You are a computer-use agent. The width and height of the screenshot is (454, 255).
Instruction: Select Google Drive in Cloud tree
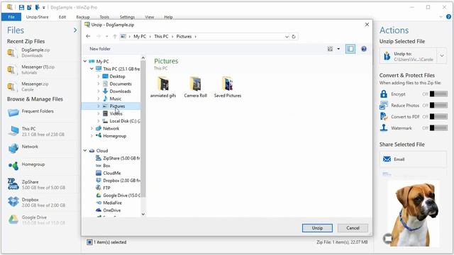point(118,195)
